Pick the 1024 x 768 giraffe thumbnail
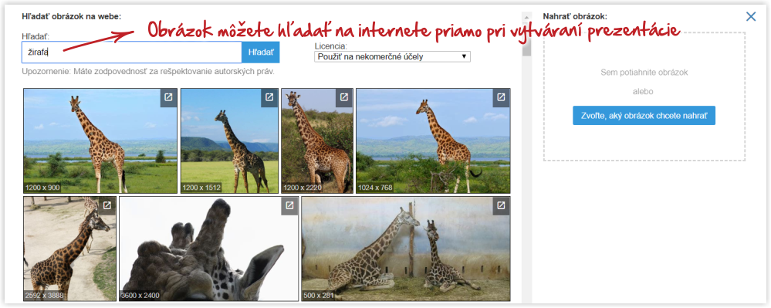 click(433, 140)
